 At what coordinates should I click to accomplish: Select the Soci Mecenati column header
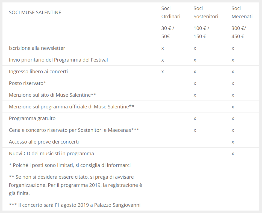[242, 13]
